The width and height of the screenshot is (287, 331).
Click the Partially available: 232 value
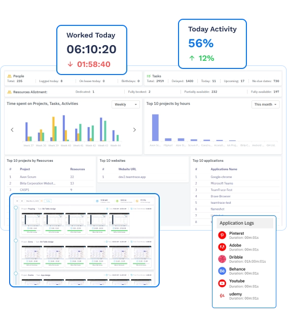[x=201, y=92]
